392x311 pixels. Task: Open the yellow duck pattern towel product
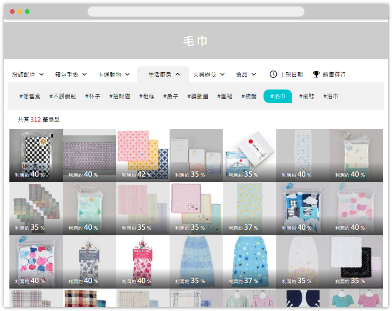pos(249,209)
